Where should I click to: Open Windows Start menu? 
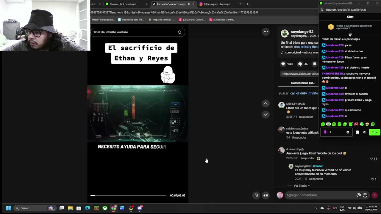pyautogui.click(x=8, y=208)
